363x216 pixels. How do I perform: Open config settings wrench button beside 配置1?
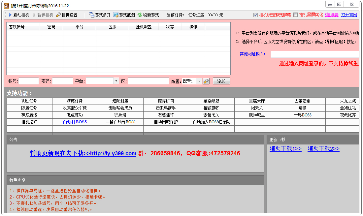coord(206,81)
